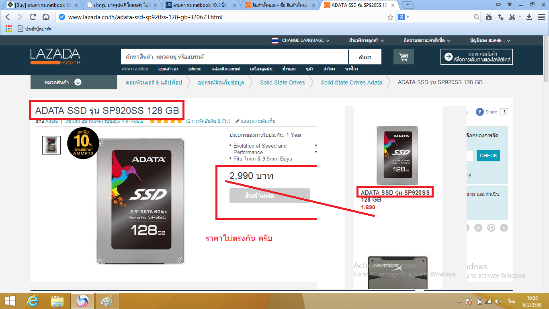This screenshot has height=309, width=549.
Task: Click the Tumblr share icon
Action: click(504, 228)
